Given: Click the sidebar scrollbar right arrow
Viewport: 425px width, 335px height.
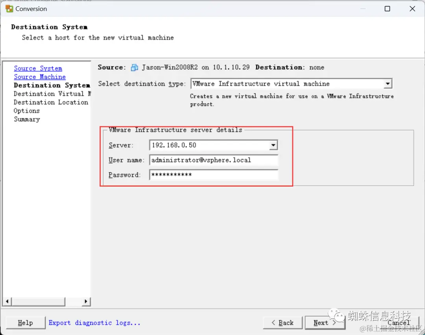Looking at the screenshot, I should [x=86, y=301].
